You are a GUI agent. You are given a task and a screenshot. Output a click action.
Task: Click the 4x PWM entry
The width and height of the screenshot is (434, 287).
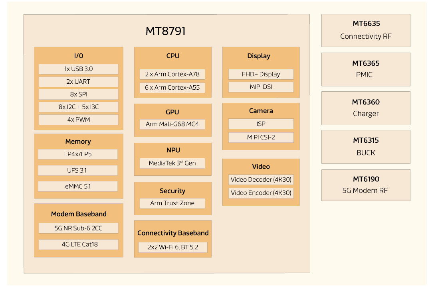pos(78,119)
